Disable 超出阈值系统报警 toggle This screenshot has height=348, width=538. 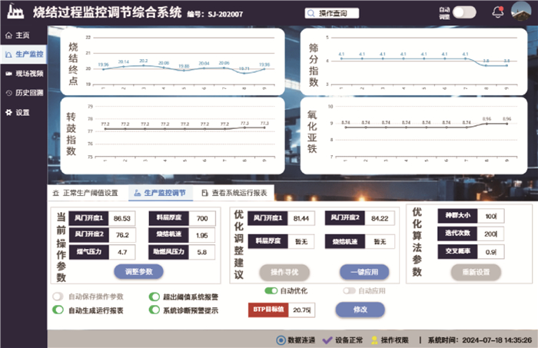coord(154,297)
